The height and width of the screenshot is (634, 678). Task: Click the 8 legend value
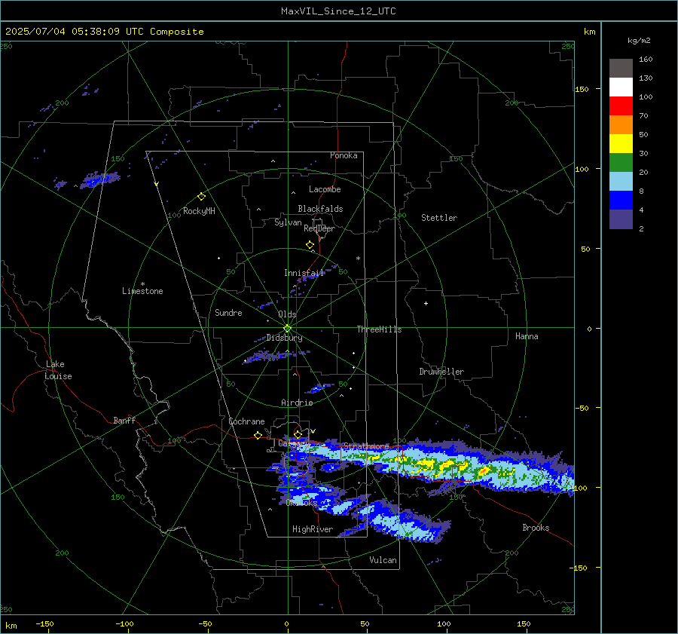pos(641,191)
